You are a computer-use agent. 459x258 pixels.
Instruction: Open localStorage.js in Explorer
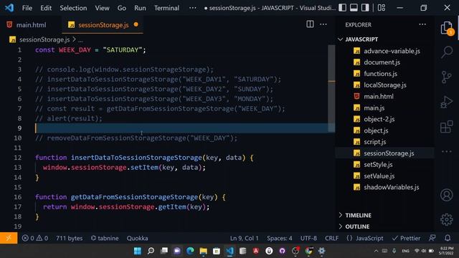385,85
